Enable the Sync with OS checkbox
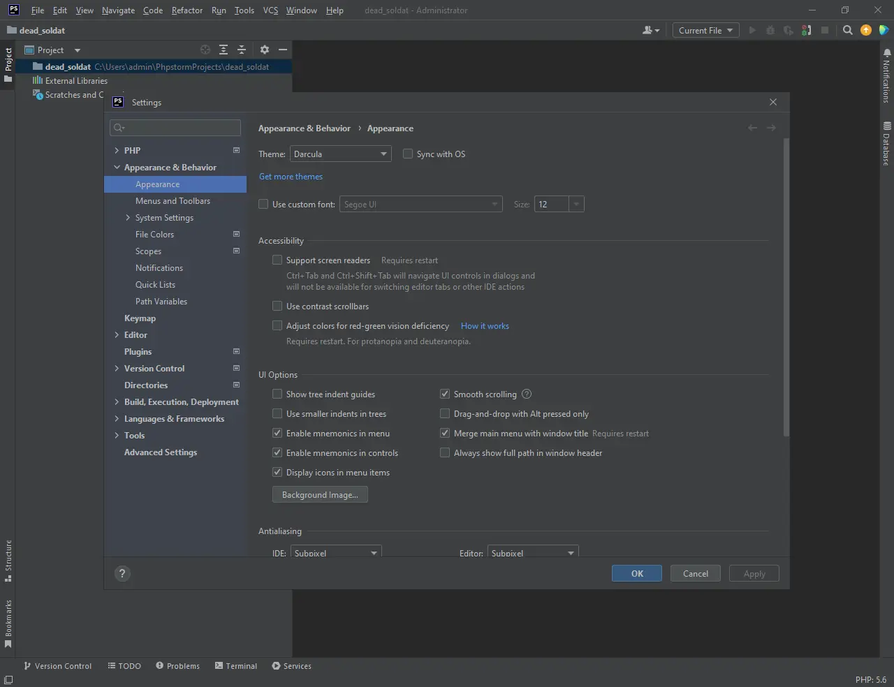The height and width of the screenshot is (687, 894). 408,154
